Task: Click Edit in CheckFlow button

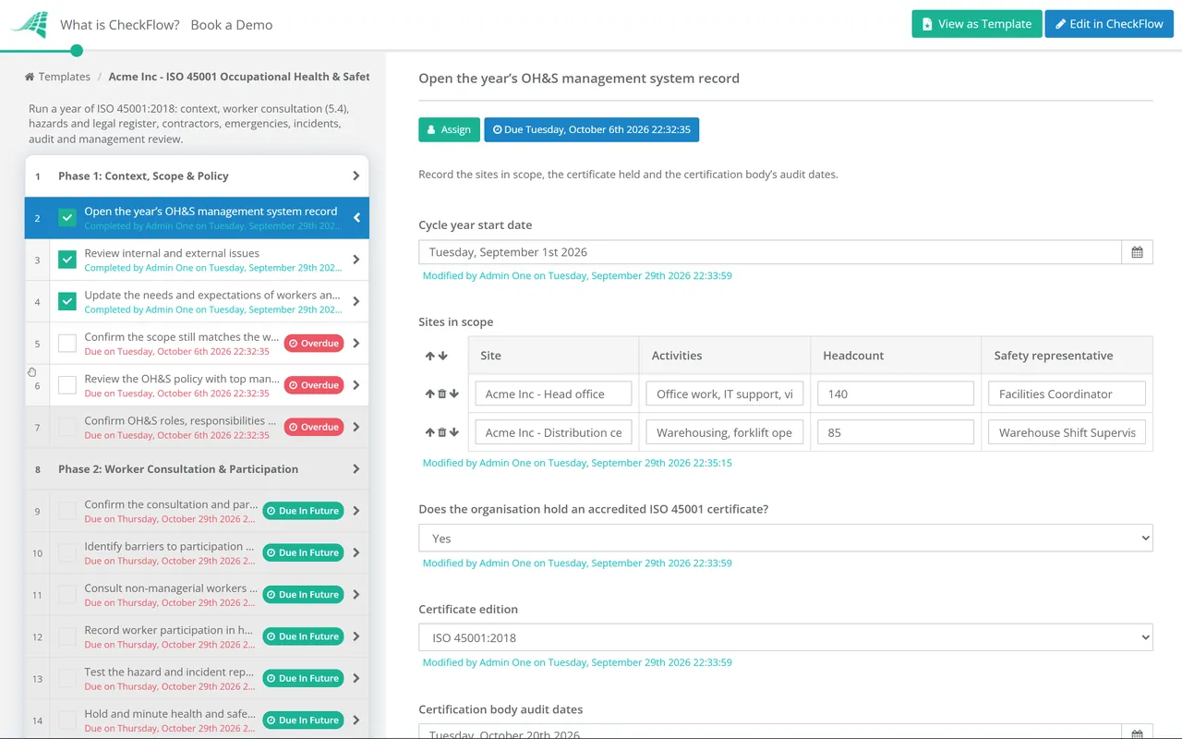Action: point(1109,24)
